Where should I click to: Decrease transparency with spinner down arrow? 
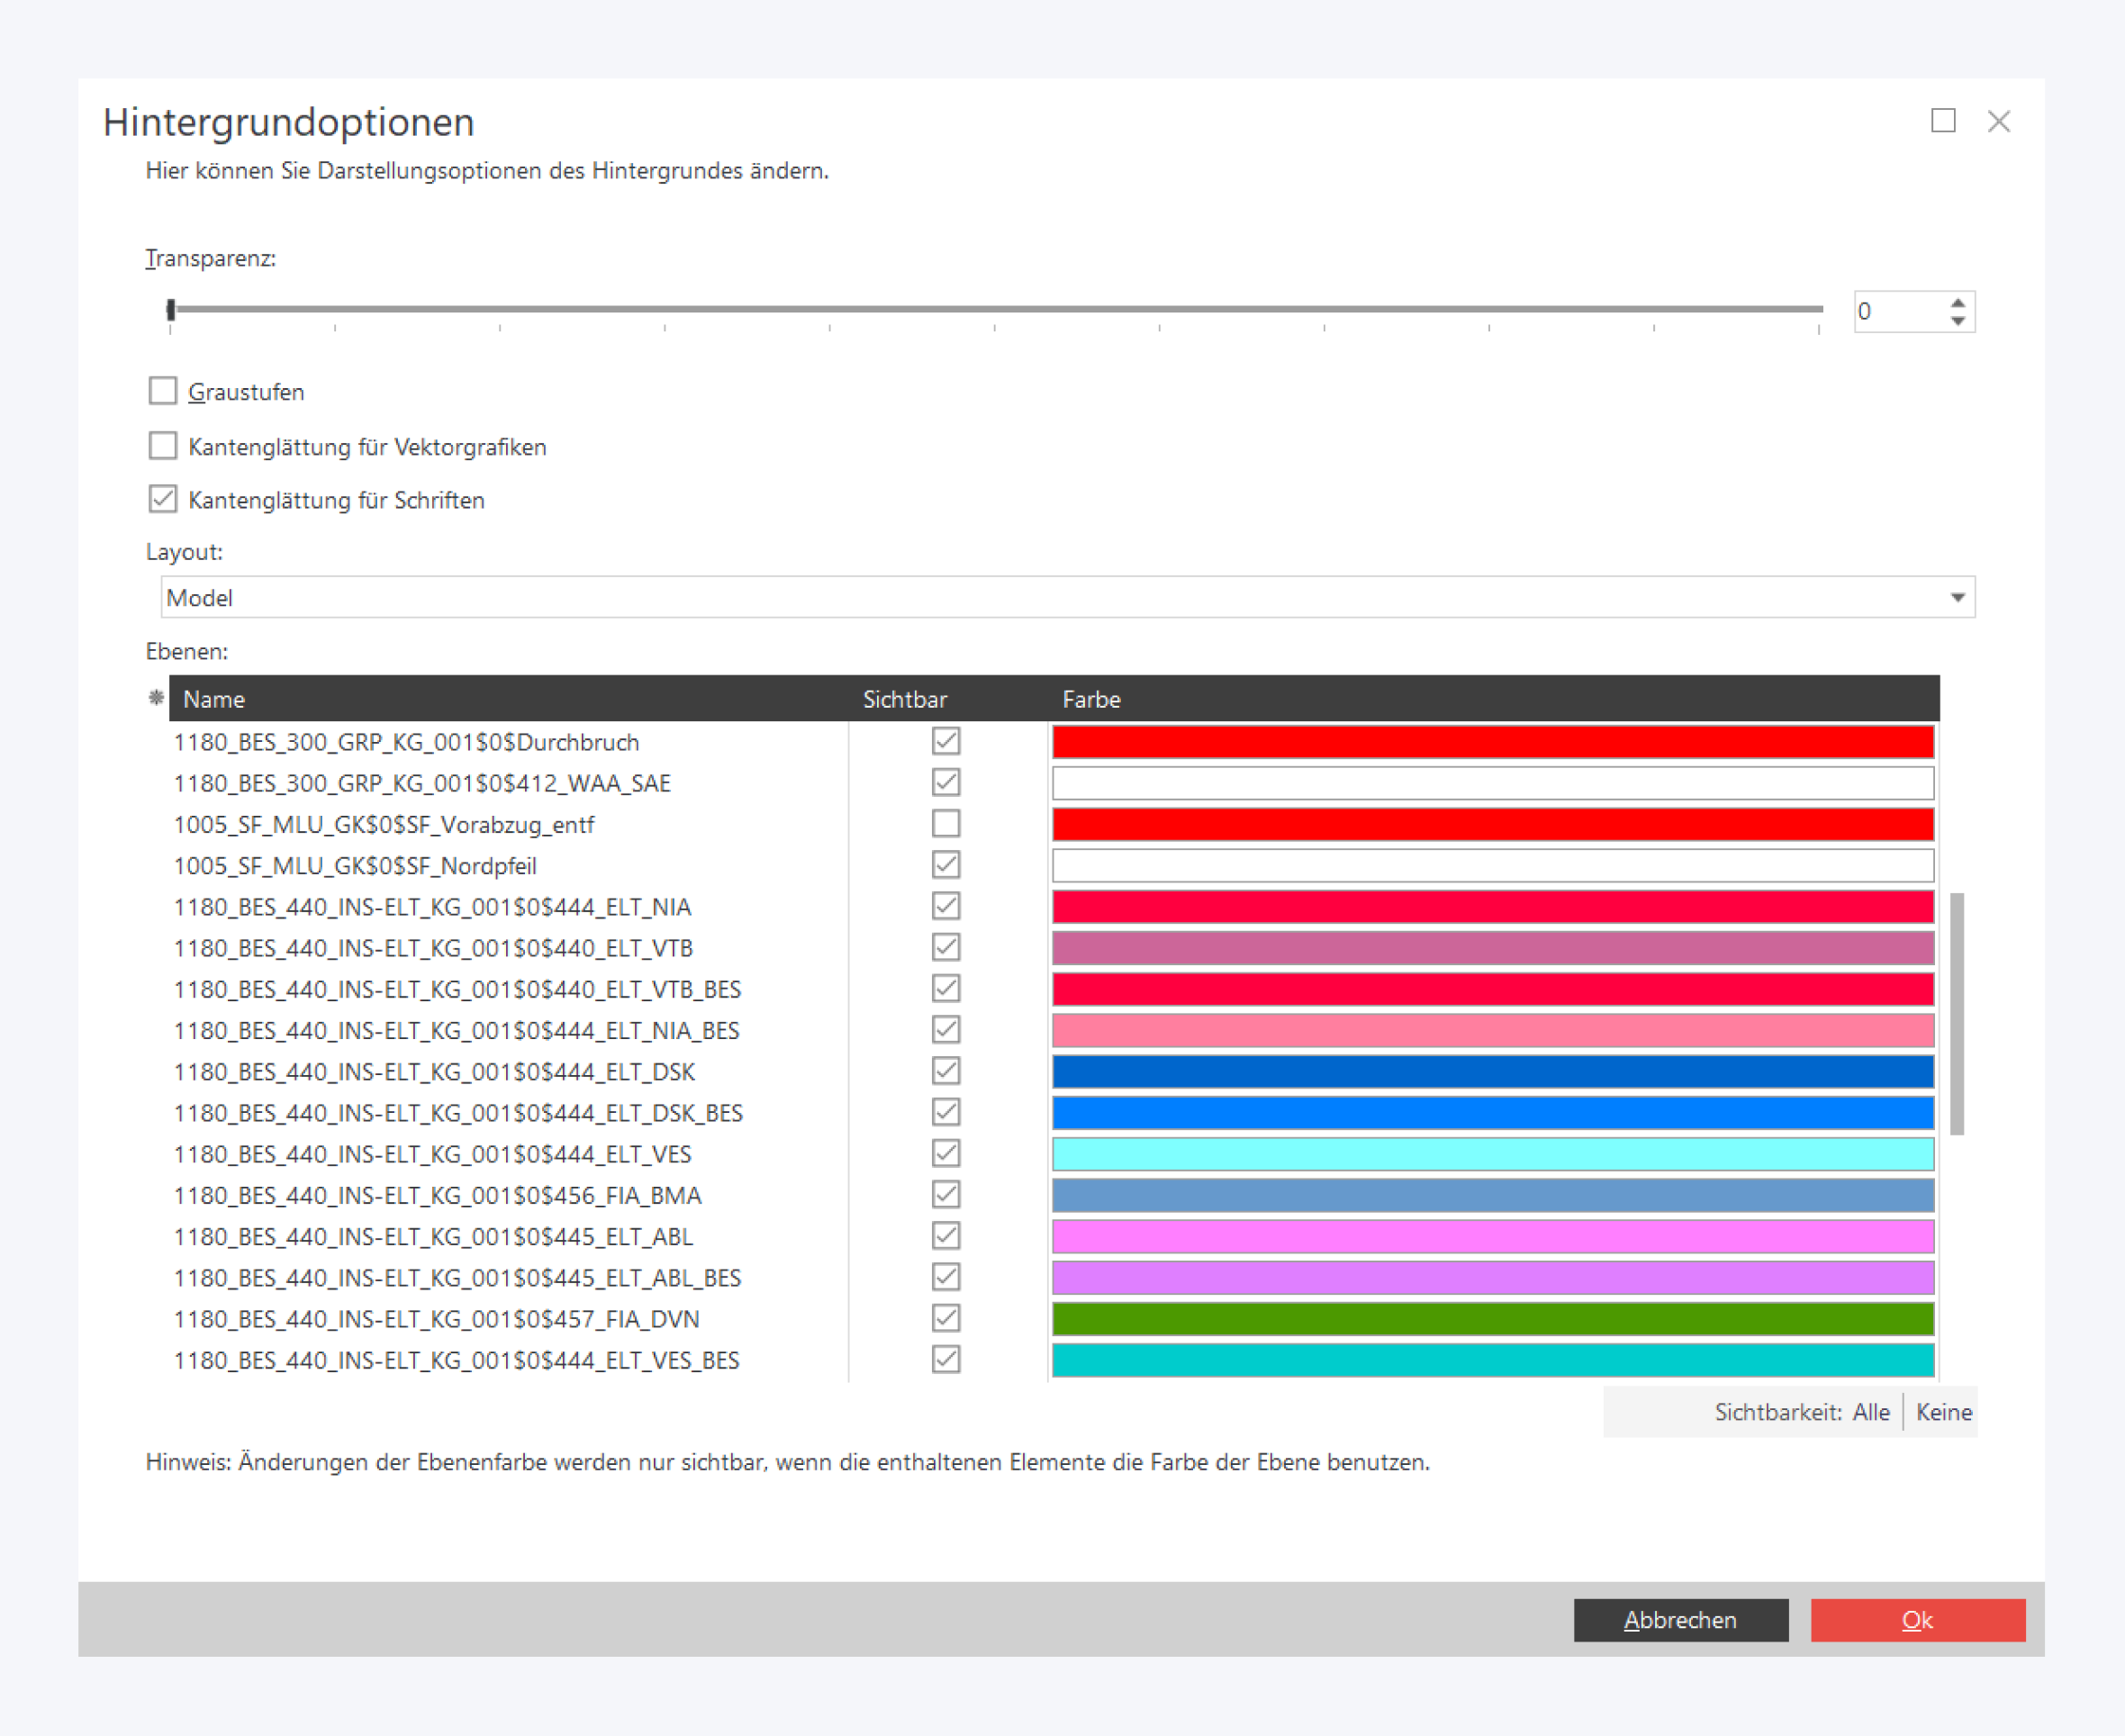pyautogui.click(x=1958, y=321)
